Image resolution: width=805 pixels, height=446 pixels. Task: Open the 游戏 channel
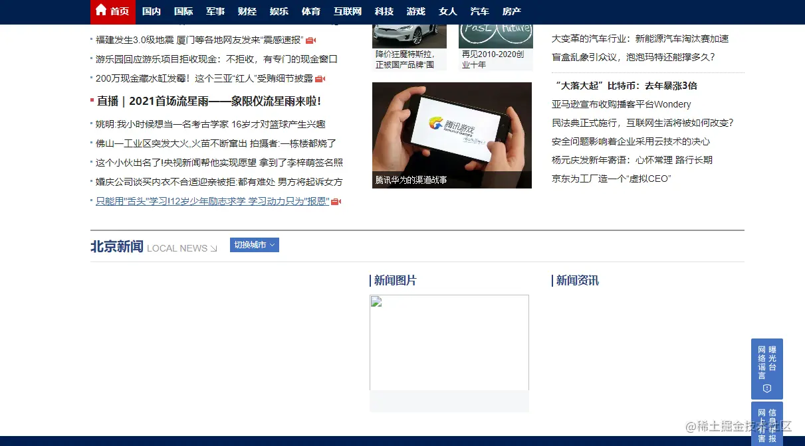click(416, 11)
